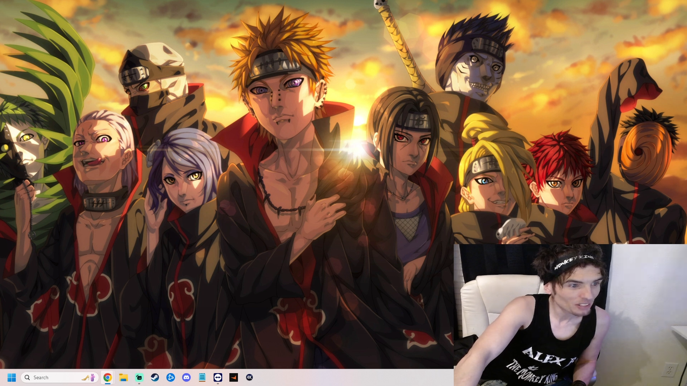687x386 pixels.
Task: Open File Explorer from the taskbar
Action: [x=123, y=377]
